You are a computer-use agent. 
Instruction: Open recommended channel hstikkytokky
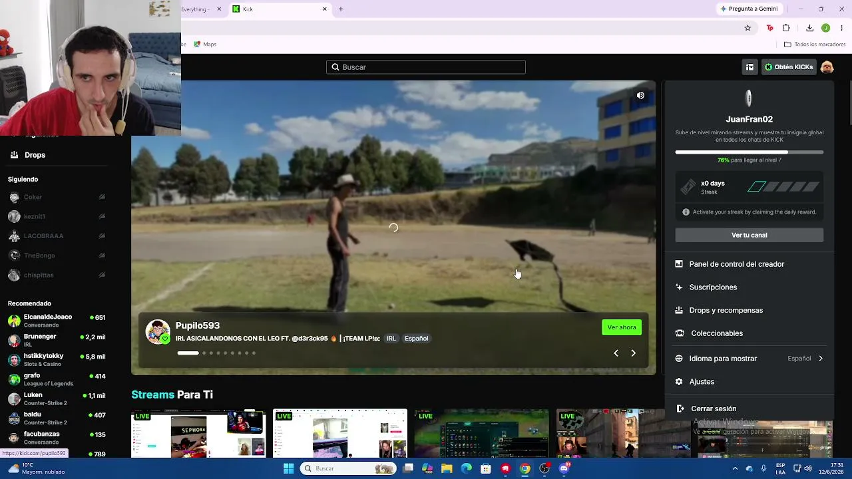57,359
